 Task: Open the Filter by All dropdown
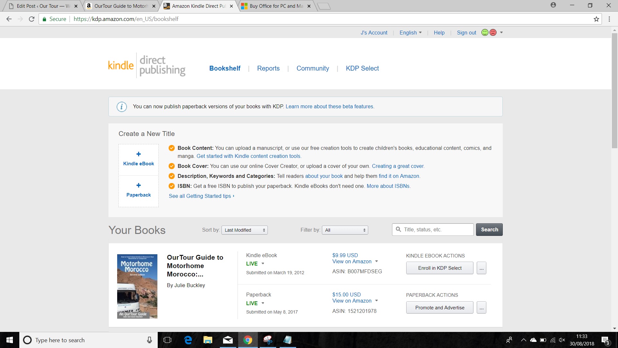[345, 230]
